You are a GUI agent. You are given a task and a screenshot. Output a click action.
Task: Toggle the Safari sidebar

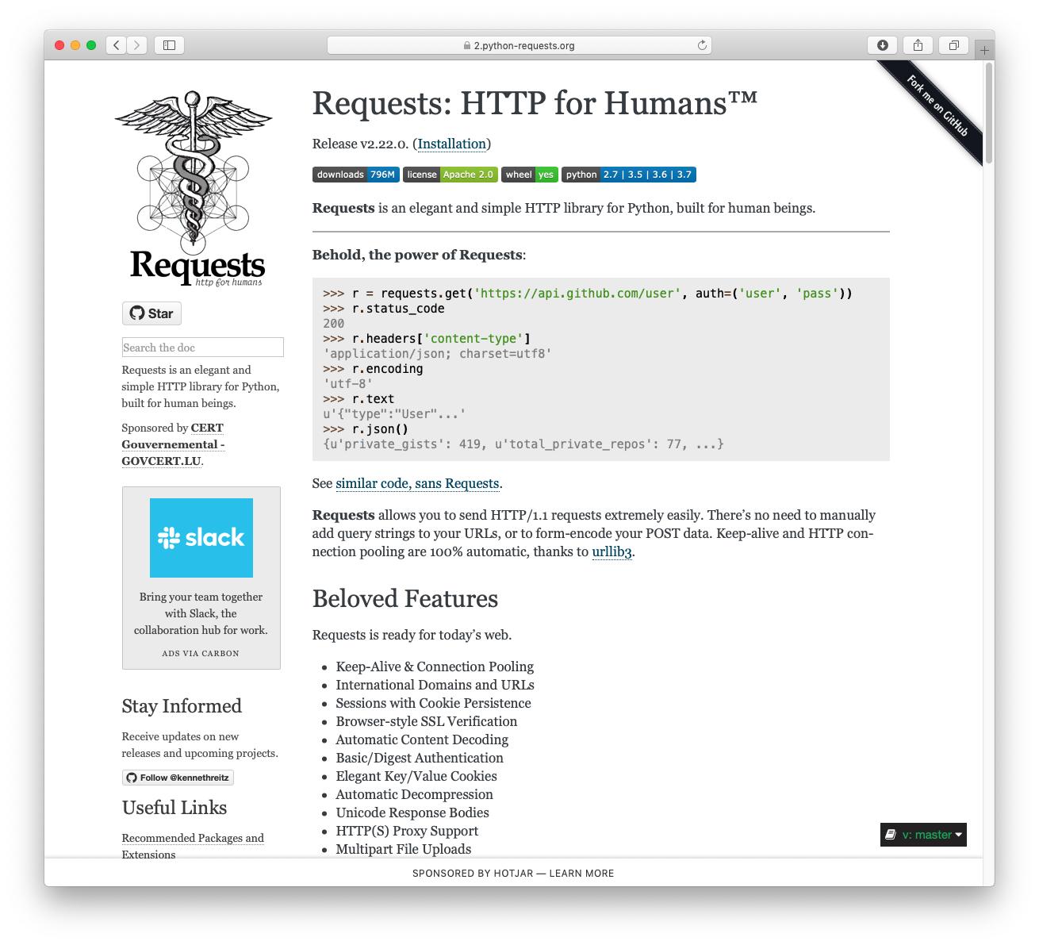pos(169,45)
